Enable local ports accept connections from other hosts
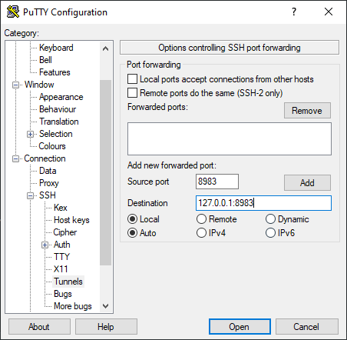The width and height of the screenshot is (347, 340). pyautogui.click(x=132, y=79)
